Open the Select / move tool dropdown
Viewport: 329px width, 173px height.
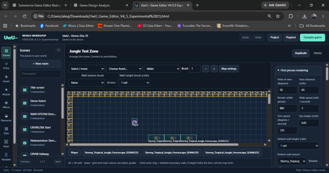[87, 69]
